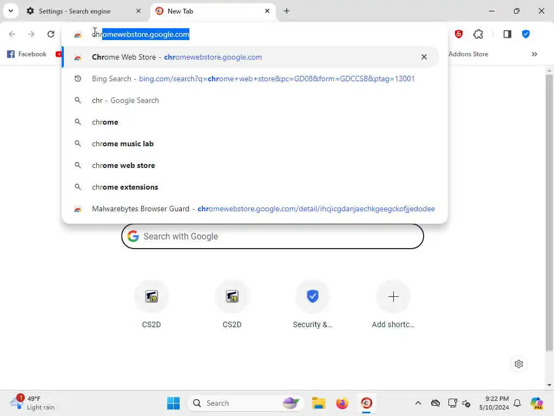
Task: Open the muted volume tray icon
Action: 466,403
